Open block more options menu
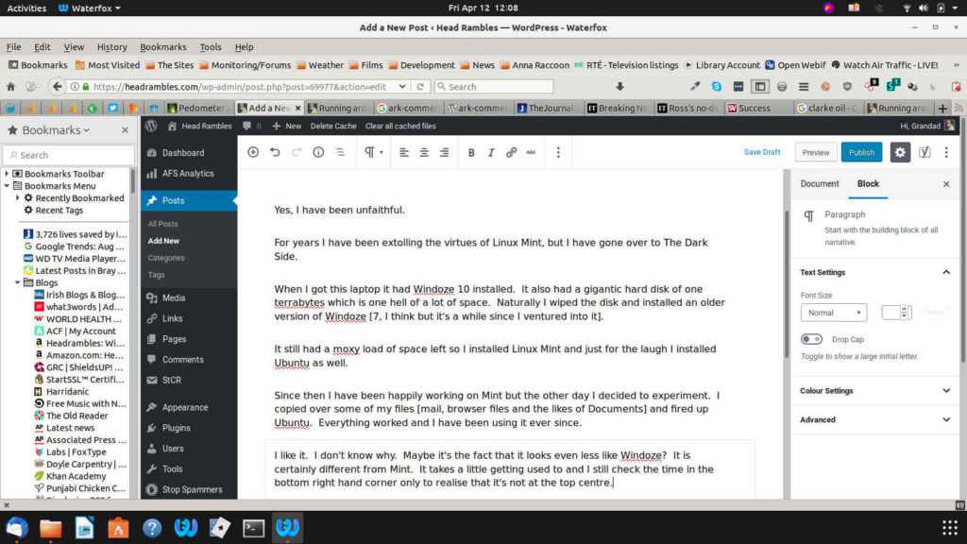Screen dimensions: 967x544 [x=558, y=152]
